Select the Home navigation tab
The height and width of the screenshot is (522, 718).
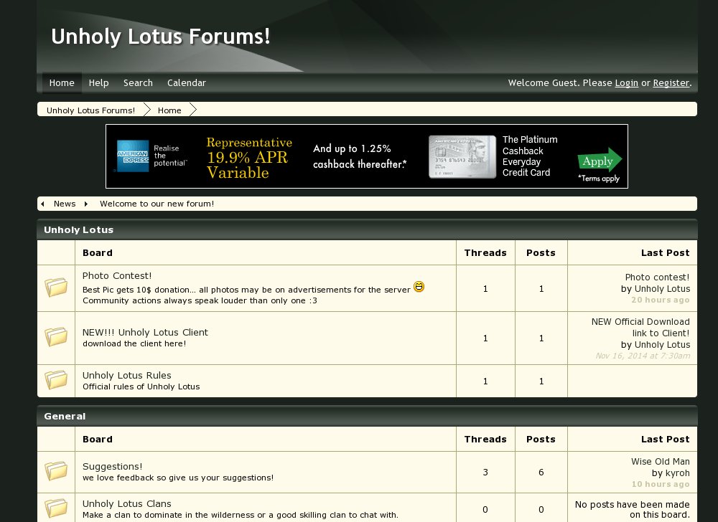pyautogui.click(x=62, y=83)
